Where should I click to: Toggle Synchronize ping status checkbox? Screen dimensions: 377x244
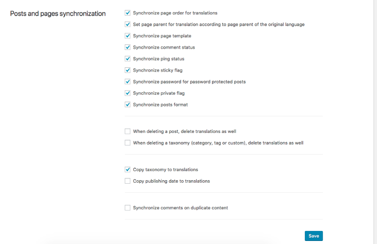pos(128,59)
